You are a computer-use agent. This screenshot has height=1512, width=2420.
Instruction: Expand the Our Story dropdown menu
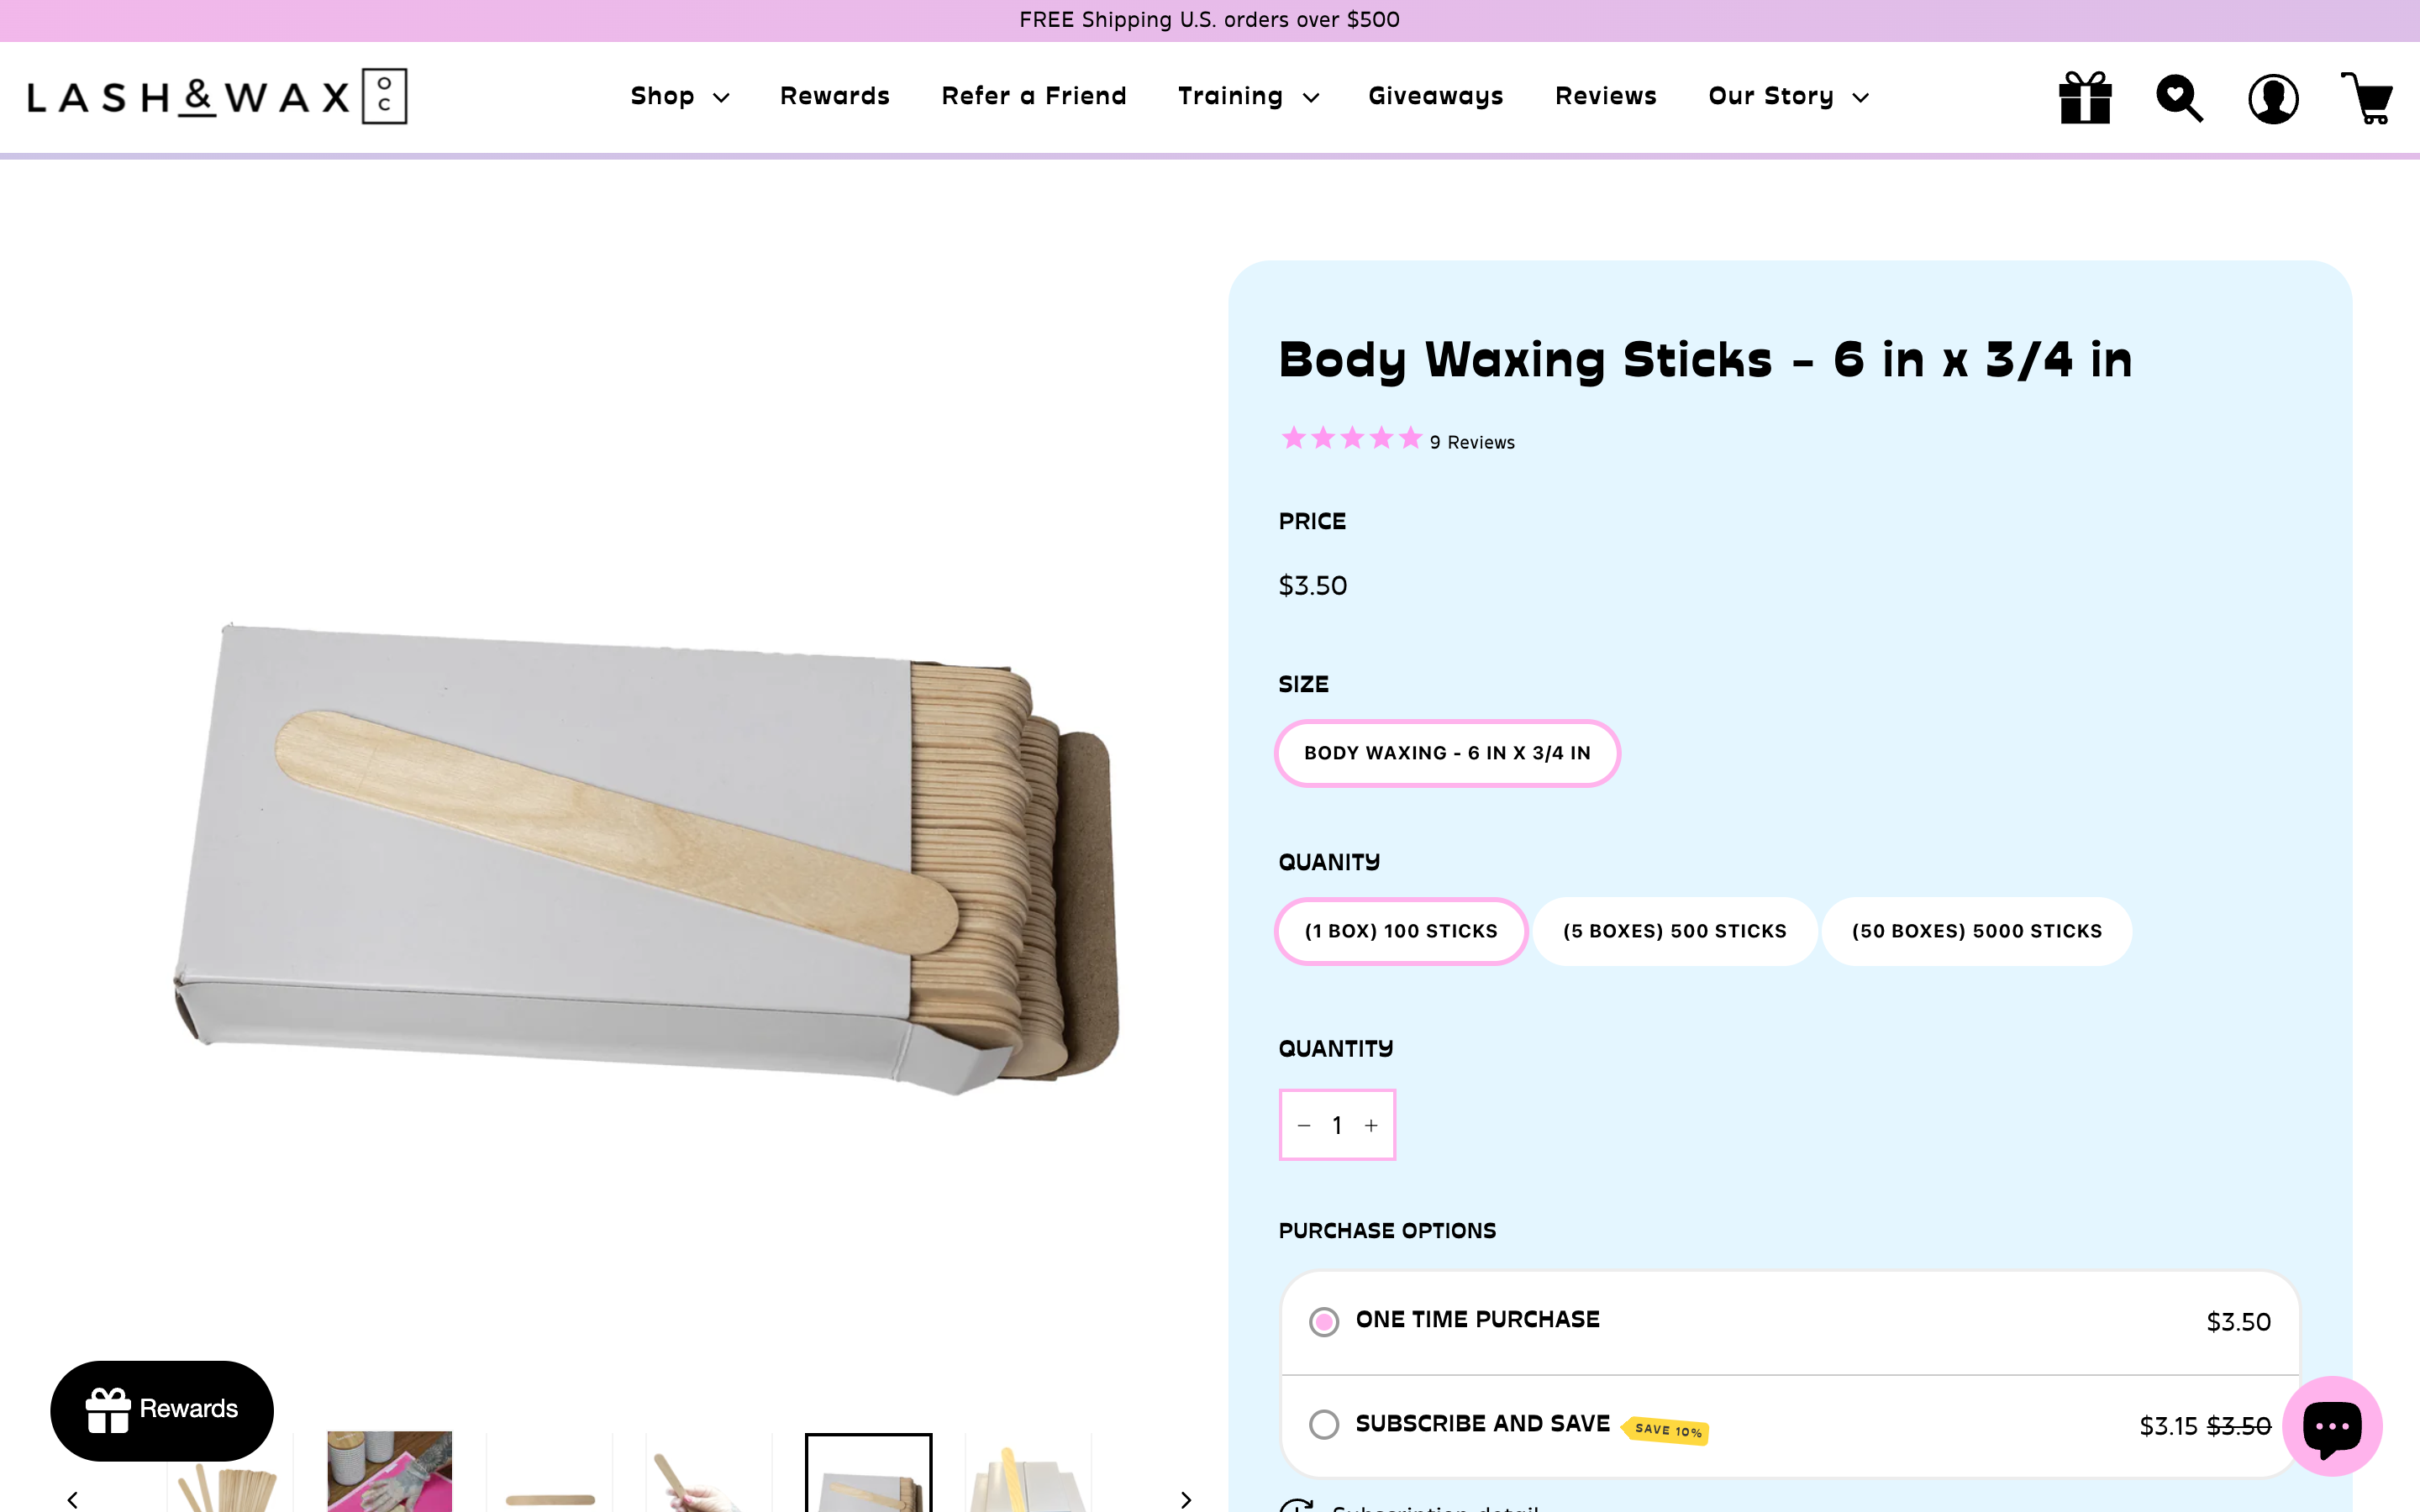[x=1787, y=96]
